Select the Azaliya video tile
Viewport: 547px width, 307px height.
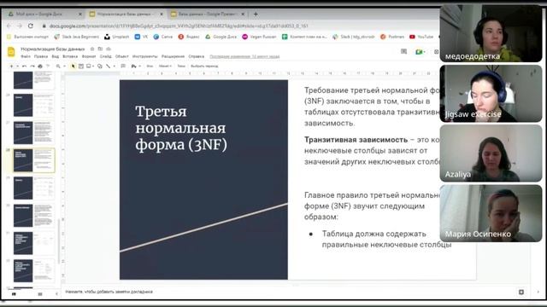point(491,153)
